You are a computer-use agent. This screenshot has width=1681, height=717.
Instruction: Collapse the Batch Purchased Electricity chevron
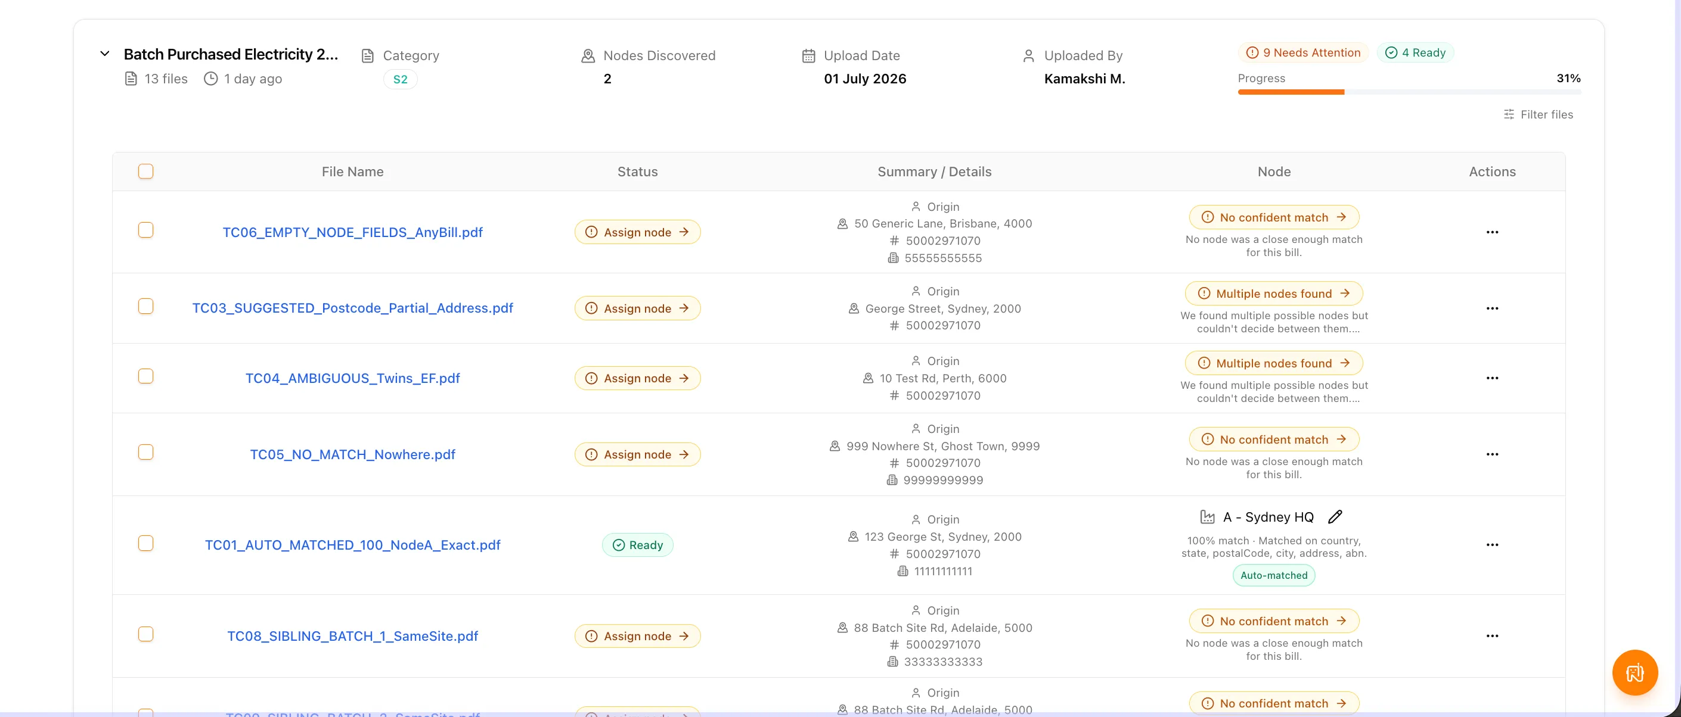click(104, 54)
